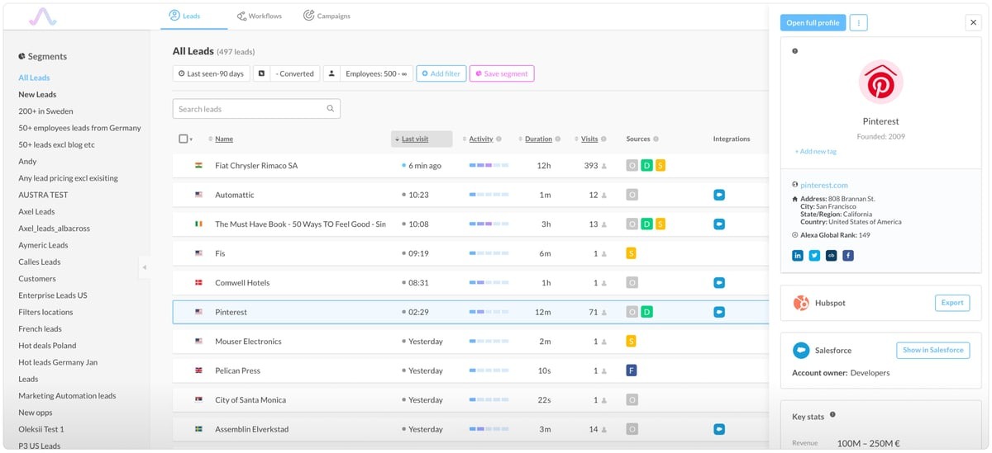Switch to the Leads tab
Image resolution: width=992 pixels, height=453 pixels.
(x=184, y=16)
